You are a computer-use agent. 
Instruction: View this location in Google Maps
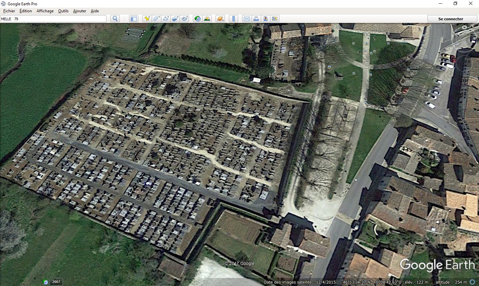[274, 19]
